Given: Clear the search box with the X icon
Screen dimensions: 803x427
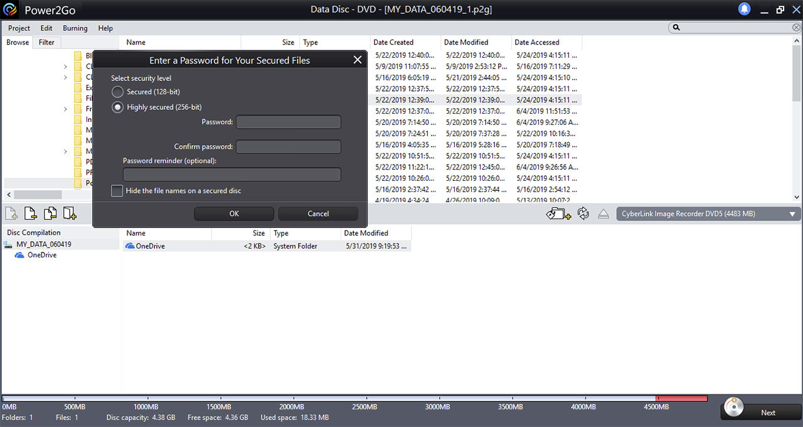Looking at the screenshot, I should tap(796, 28).
